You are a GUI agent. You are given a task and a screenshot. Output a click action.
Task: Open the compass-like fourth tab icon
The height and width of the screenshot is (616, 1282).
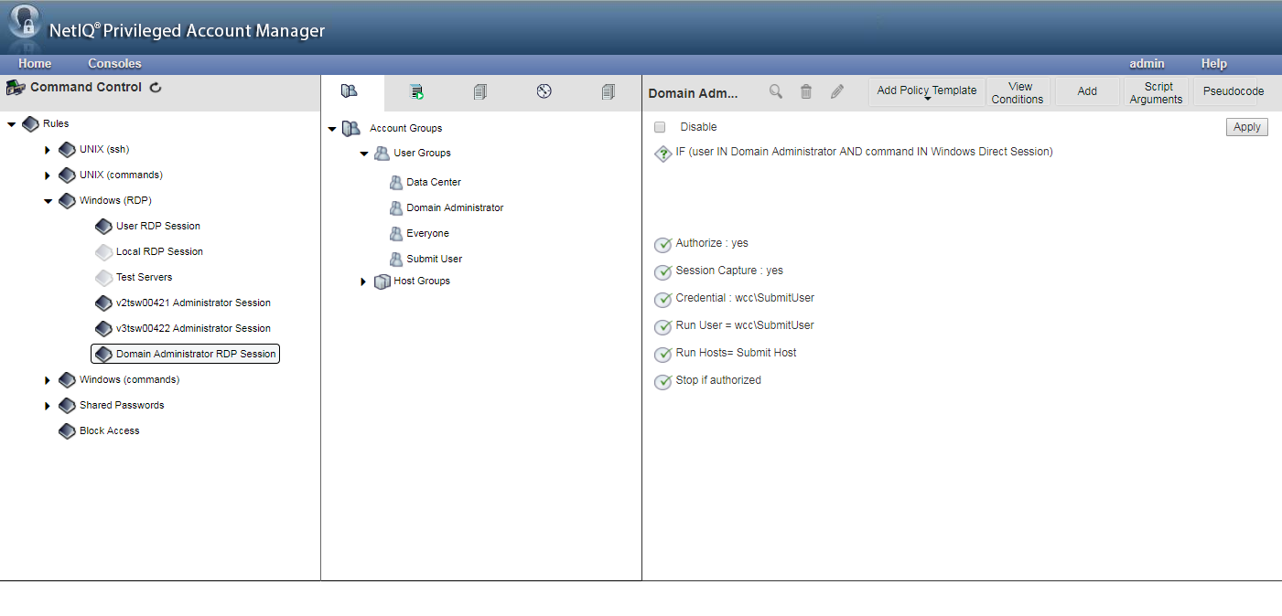click(544, 91)
